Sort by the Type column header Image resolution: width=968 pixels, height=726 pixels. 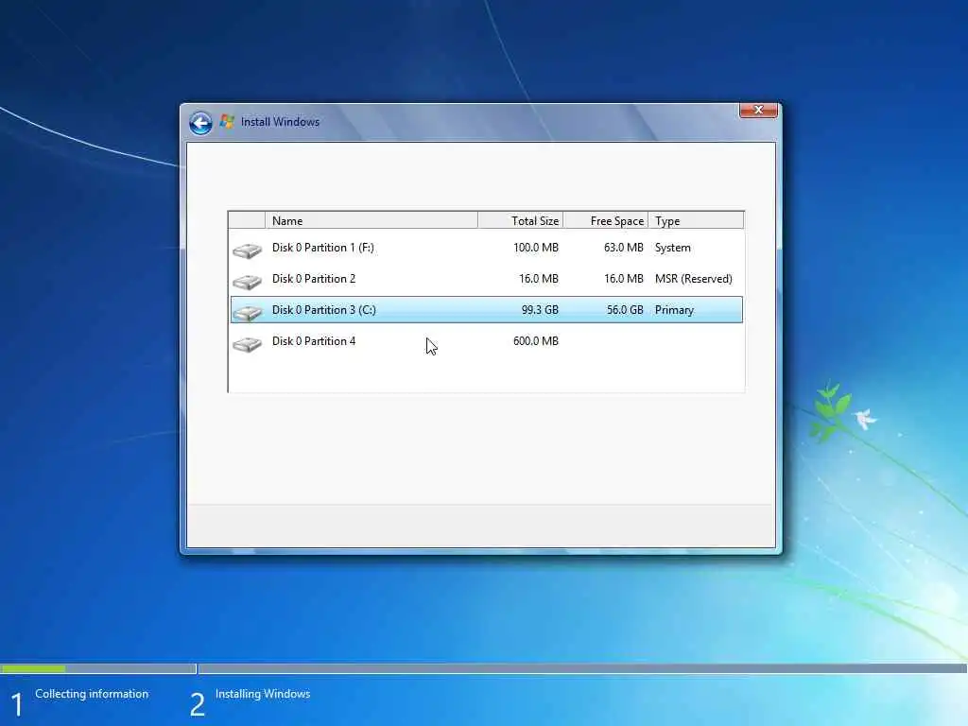pyautogui.click(x=696, y=220)
